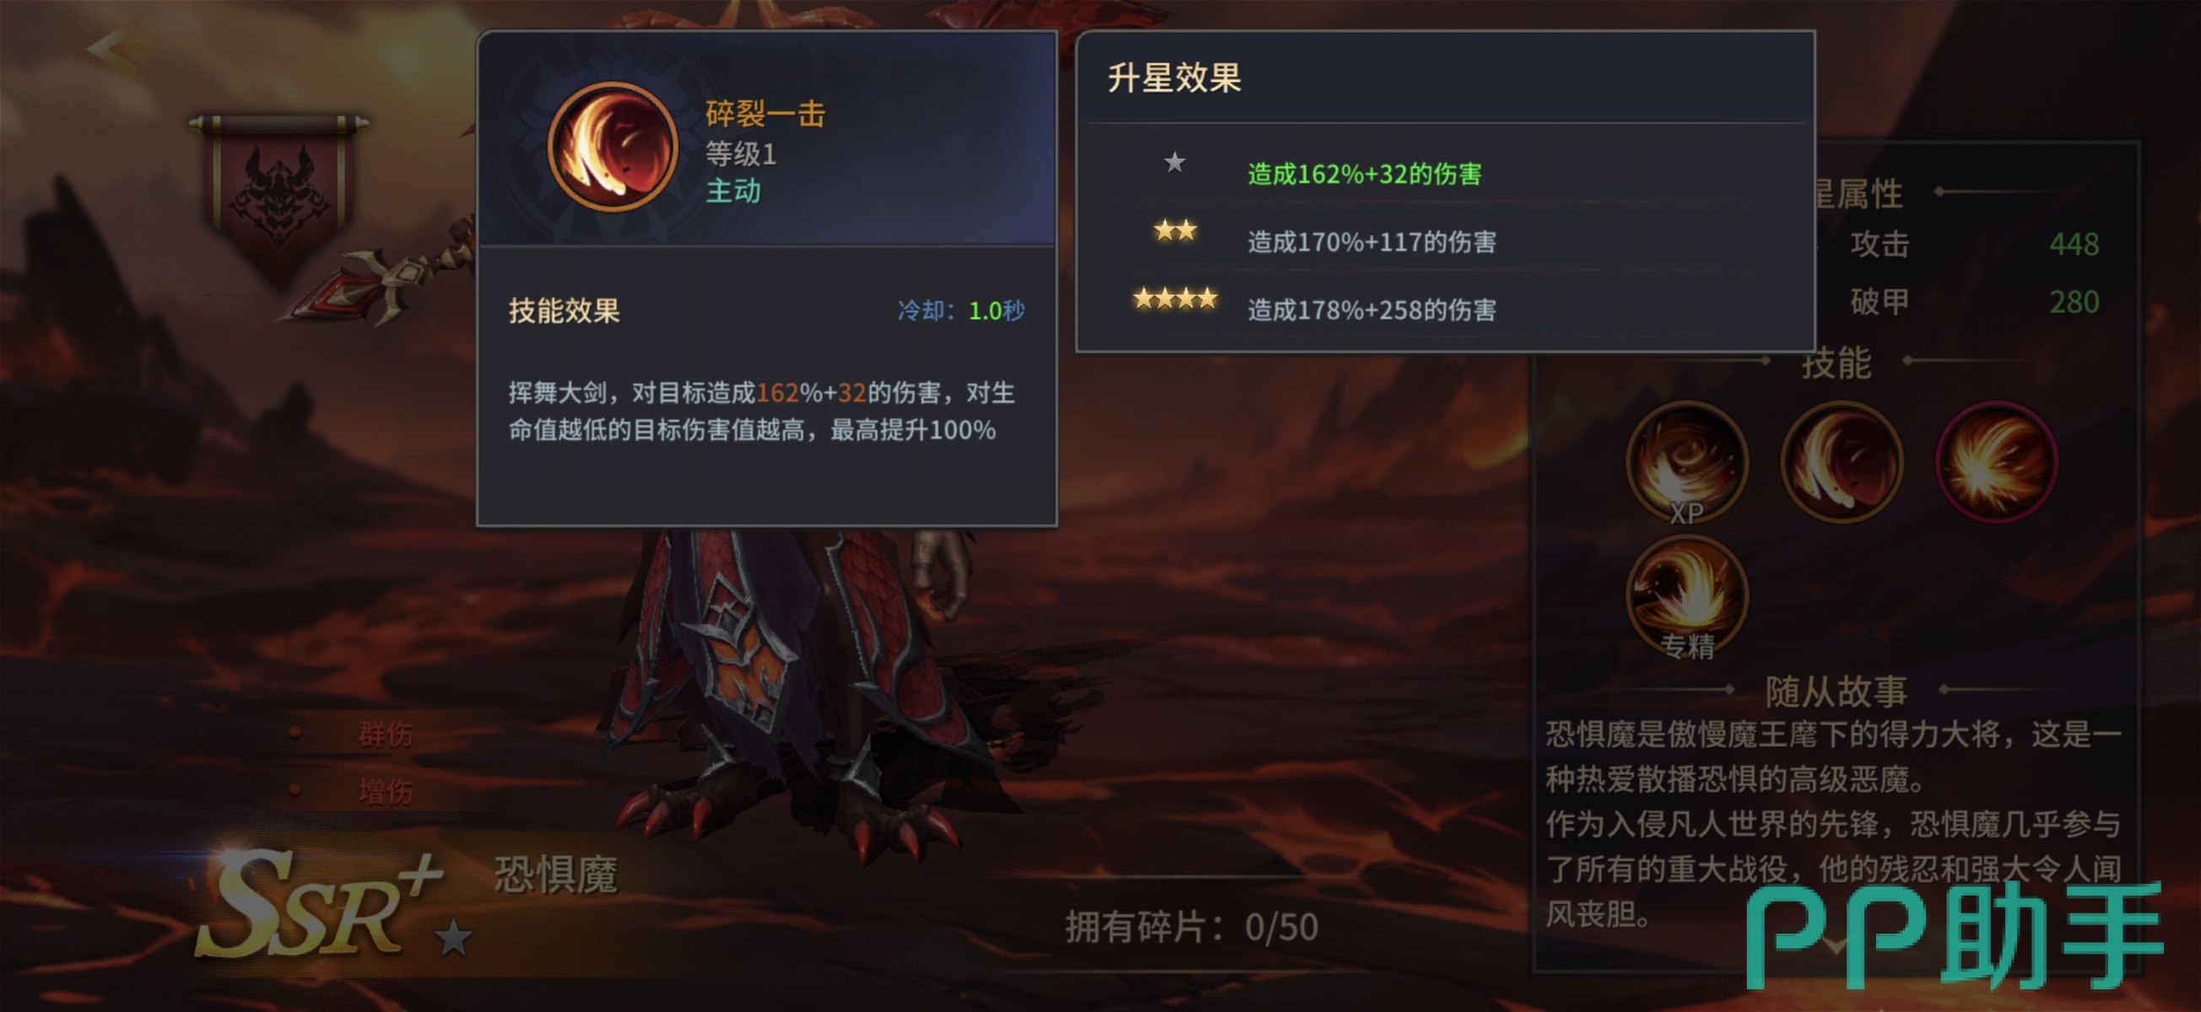
Task: Tap the gray star under SSR+
Action: (x=453, y=939)
